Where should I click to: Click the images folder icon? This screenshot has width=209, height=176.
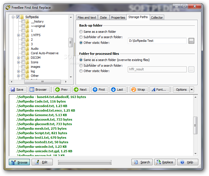pos(27,67)
